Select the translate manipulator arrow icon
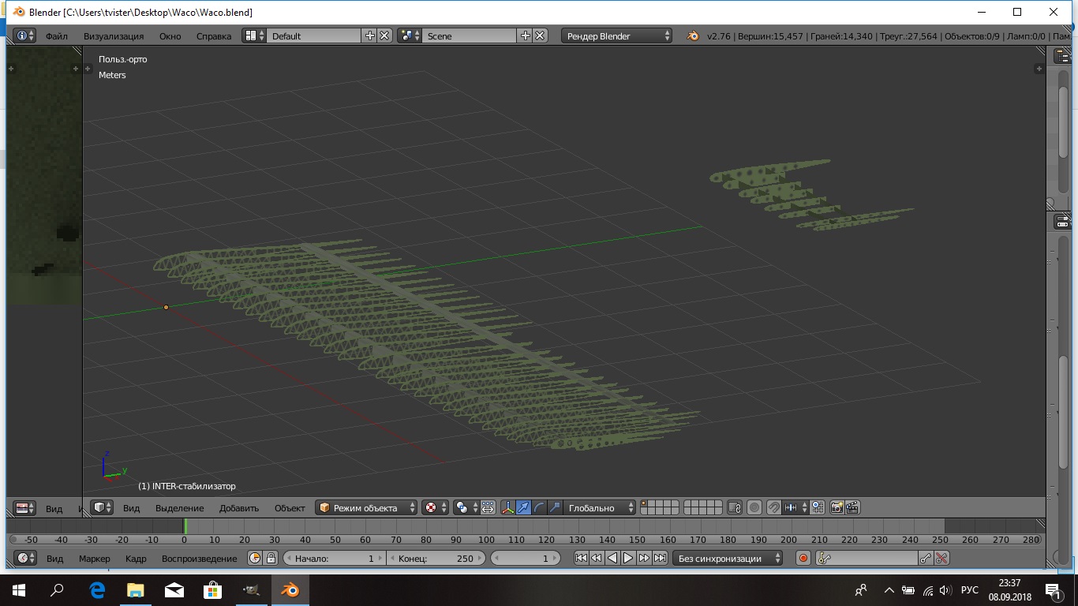Viewport: 1078px width, 606px height. coord(523,508)
